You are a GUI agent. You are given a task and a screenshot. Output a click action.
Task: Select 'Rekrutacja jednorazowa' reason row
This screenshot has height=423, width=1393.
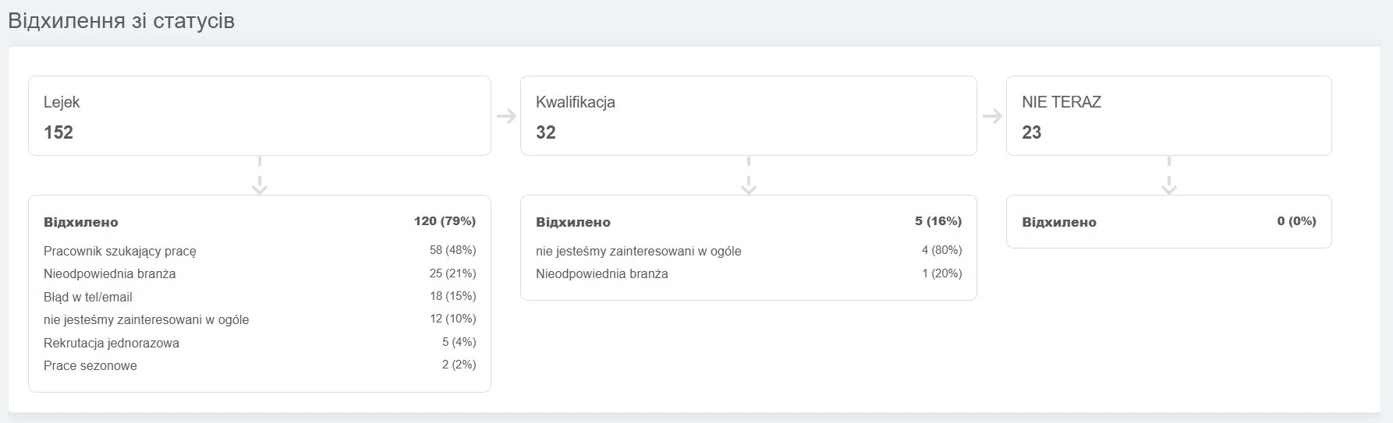[x=112, y=343]
